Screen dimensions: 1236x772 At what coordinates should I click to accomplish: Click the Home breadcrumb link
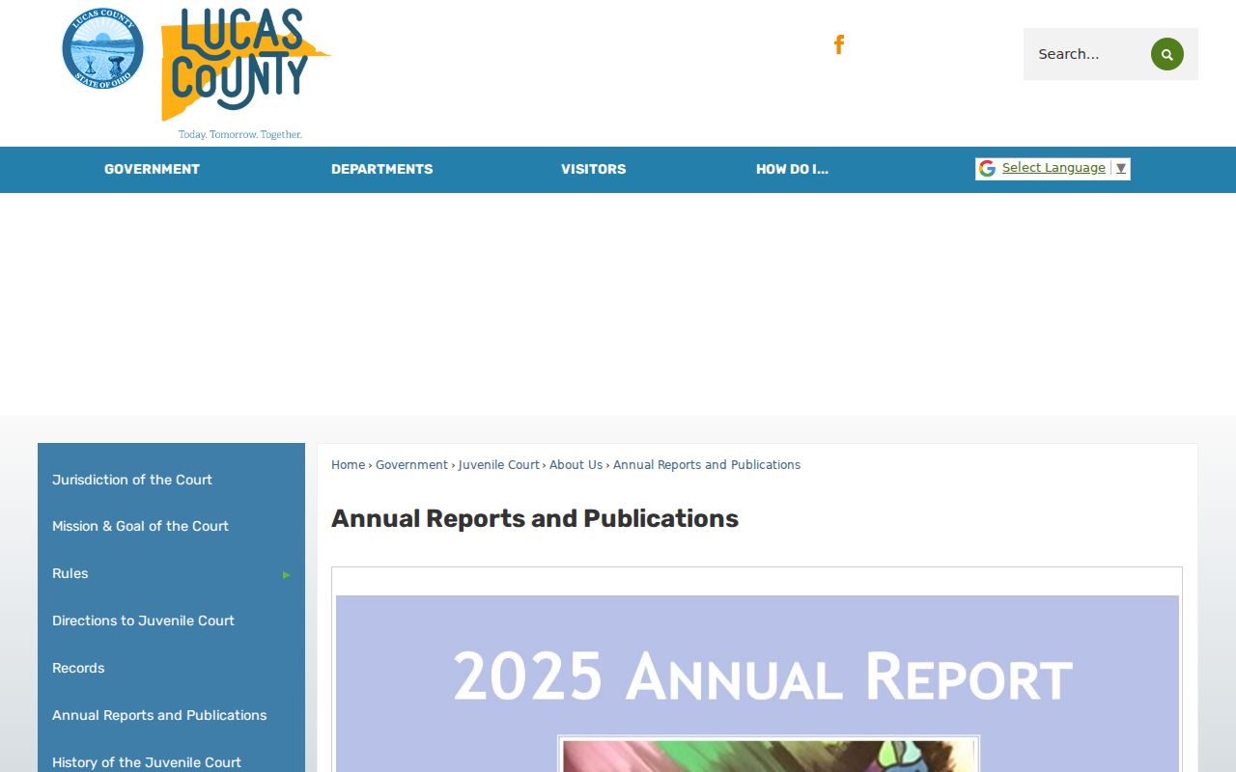point(348,465)
